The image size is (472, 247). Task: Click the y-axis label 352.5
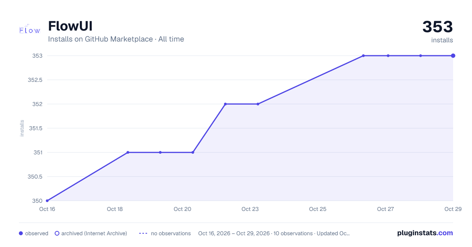coord(35,80)
